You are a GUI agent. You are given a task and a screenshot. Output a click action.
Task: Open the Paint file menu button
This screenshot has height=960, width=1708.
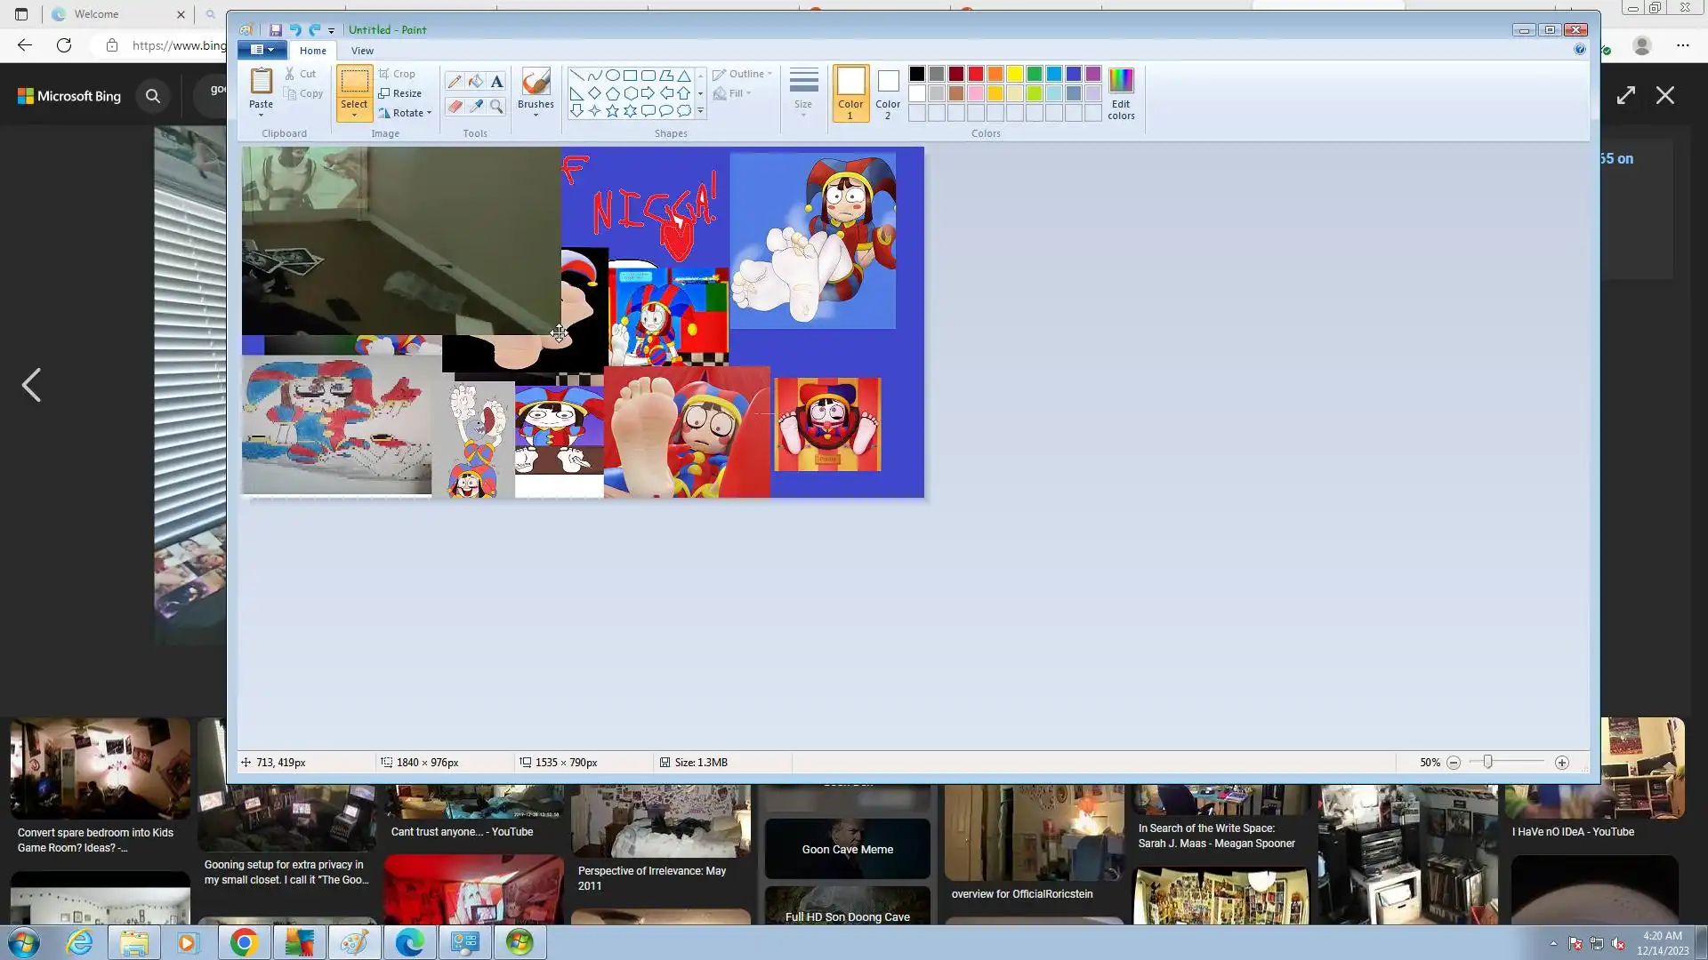click(x=262, y=50)
